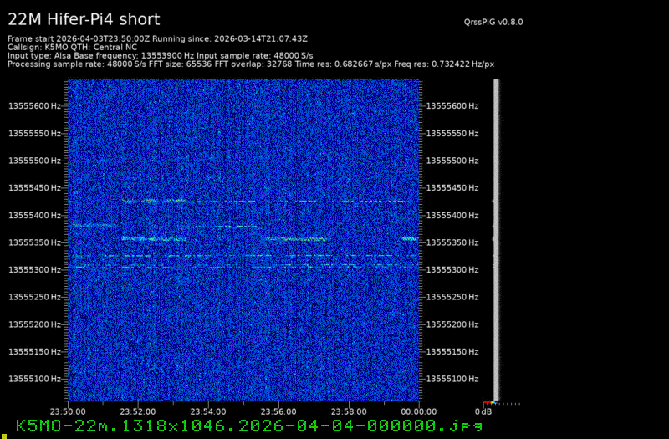
Task: Click the 0 dB scale label
Action: 483,411
